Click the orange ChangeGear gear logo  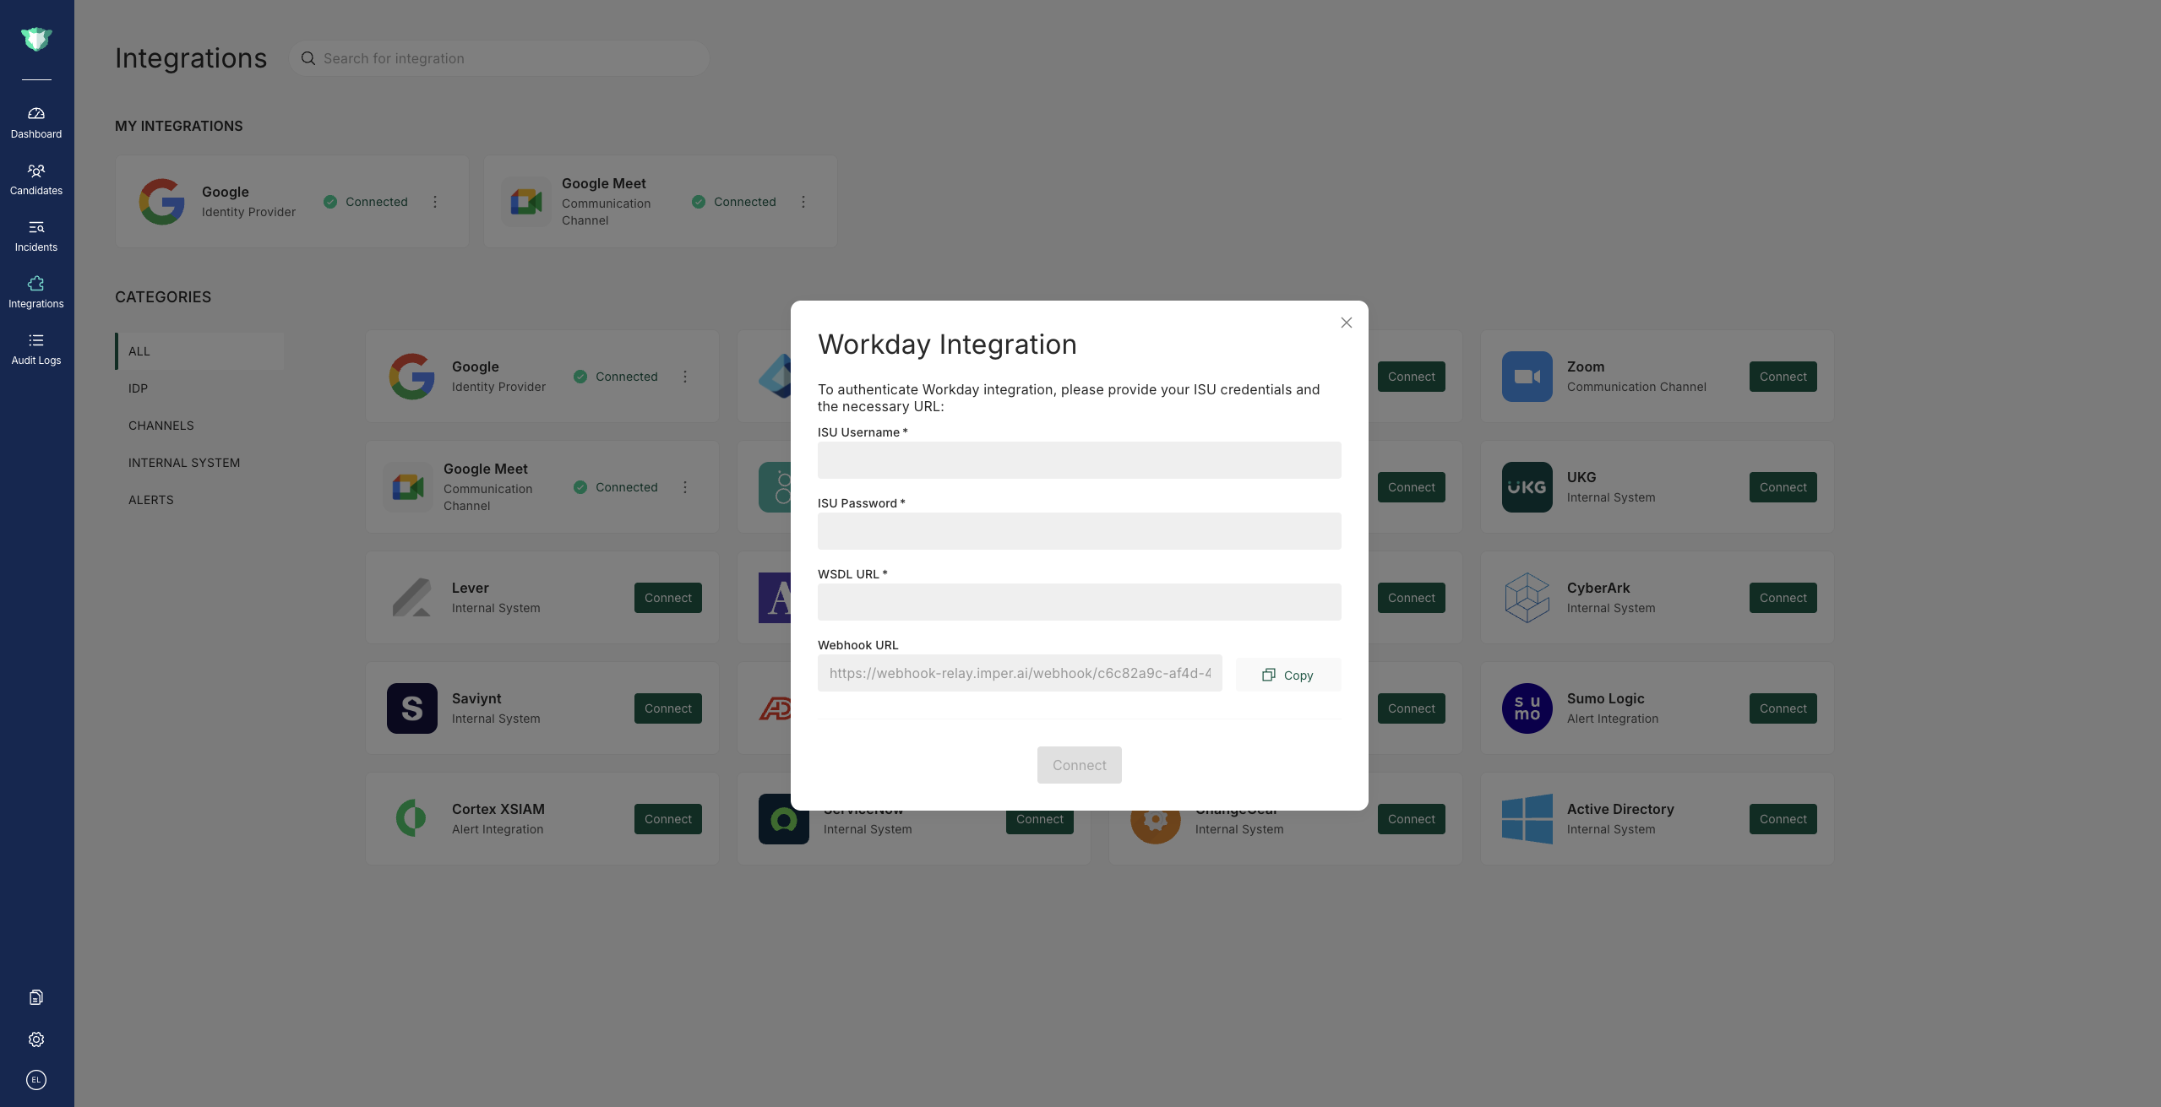coord(1156,827)
